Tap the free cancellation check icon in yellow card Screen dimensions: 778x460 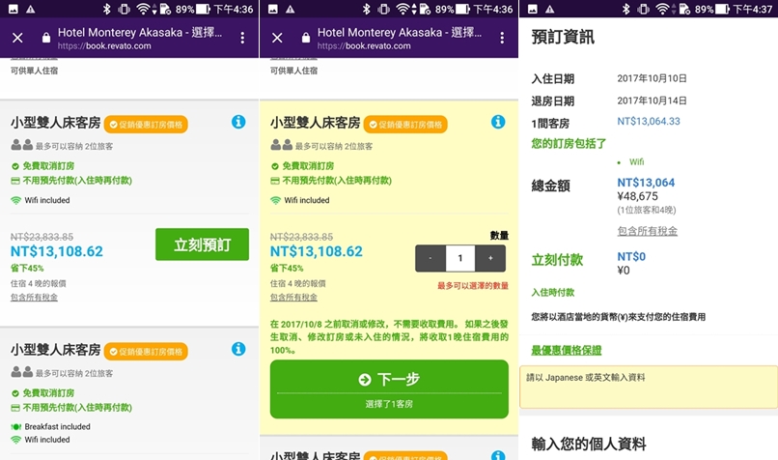275,166
